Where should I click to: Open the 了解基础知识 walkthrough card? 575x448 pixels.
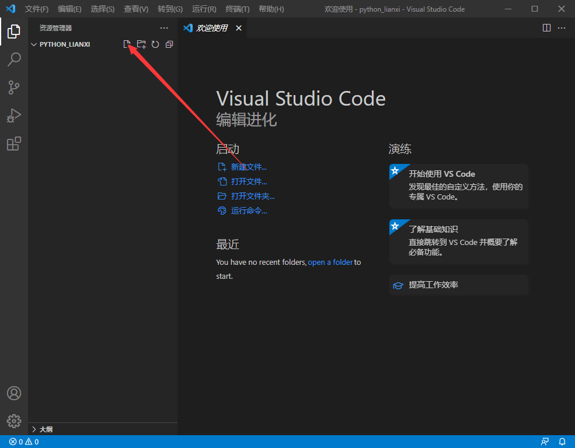459,241
